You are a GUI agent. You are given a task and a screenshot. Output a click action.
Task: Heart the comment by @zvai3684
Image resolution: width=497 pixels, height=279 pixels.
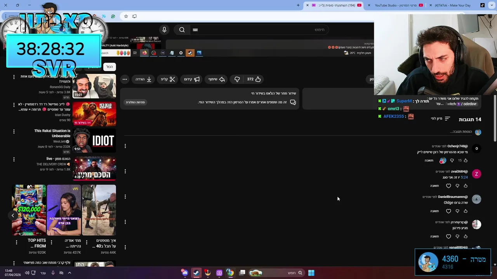point(448,186)
